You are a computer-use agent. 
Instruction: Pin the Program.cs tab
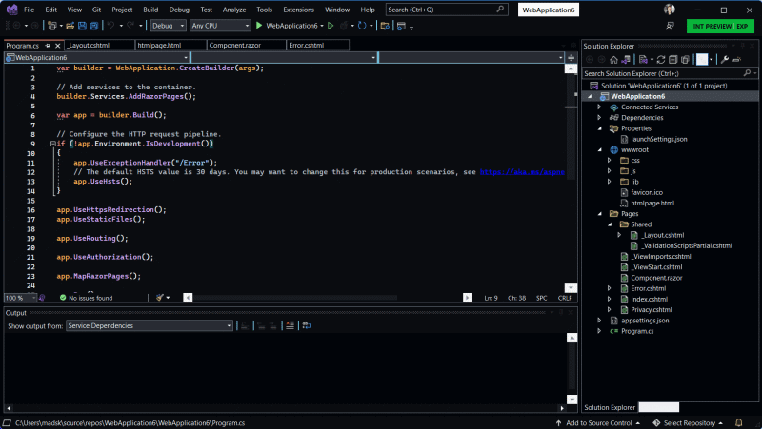pos(47,45)
